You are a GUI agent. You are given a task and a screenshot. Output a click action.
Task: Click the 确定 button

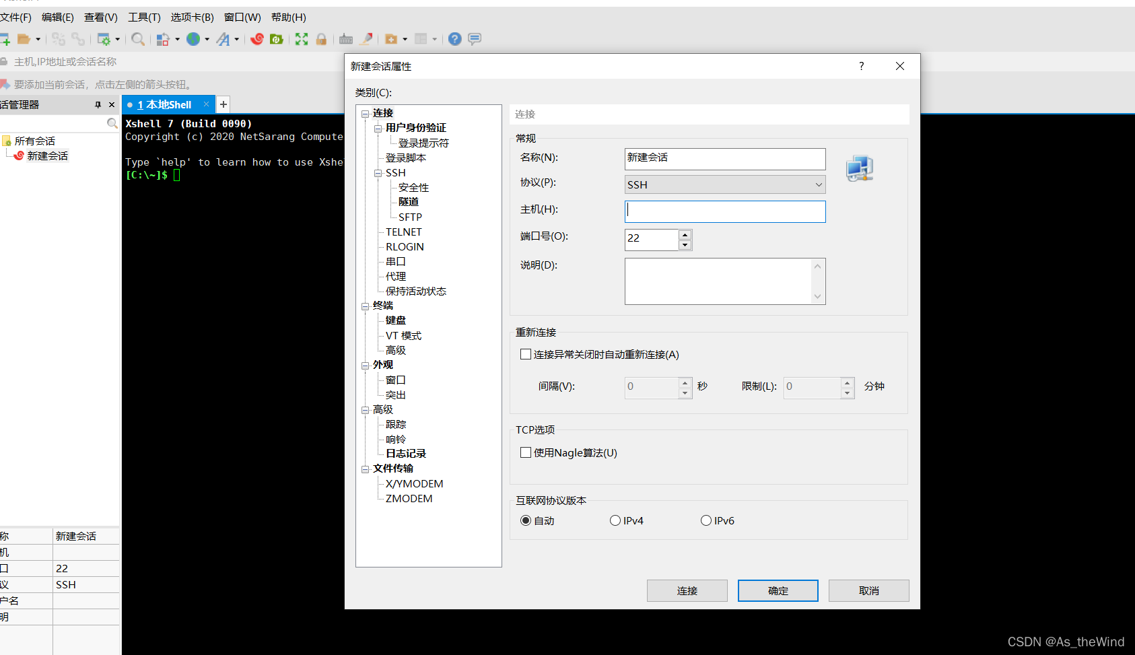[x=778, y=590]
